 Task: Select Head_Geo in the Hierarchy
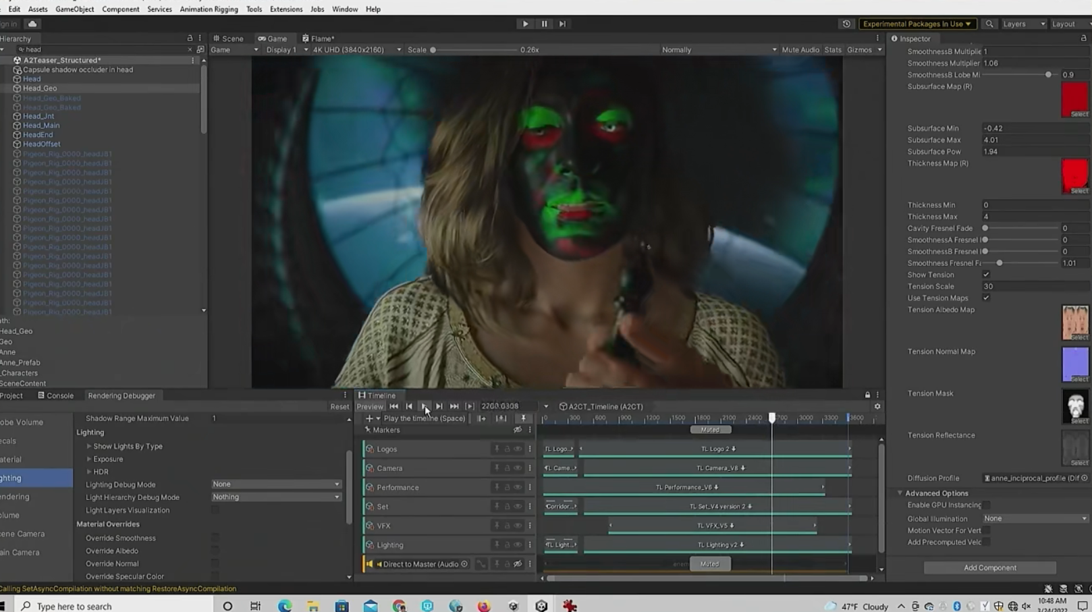coord(40,88)
